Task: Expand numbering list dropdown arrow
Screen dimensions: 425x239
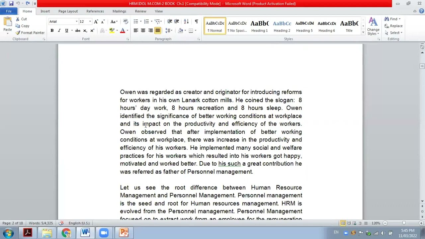Action: tap(151, 22)
